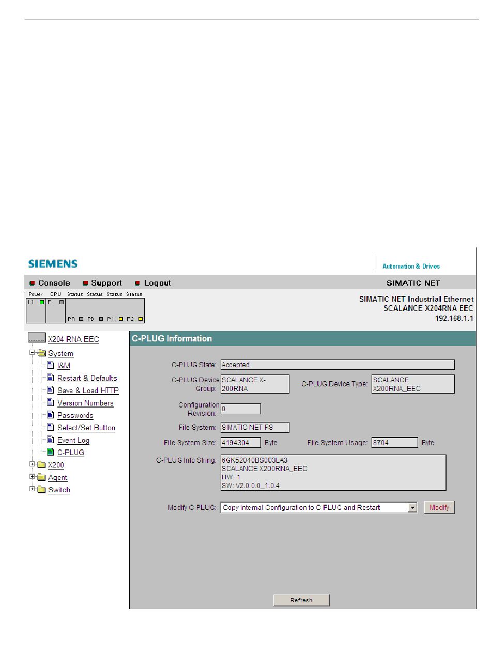Image resolution: width=491 pixels, height=672 pixels.
Task: Open the Select/Set Button page
Action: 86,428
